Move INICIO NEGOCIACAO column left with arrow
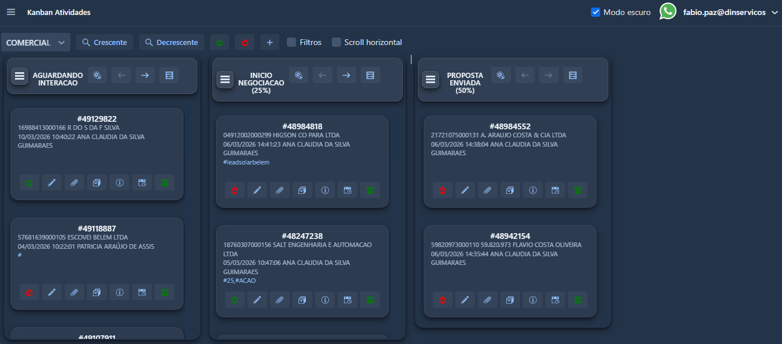 click(323, 75)
